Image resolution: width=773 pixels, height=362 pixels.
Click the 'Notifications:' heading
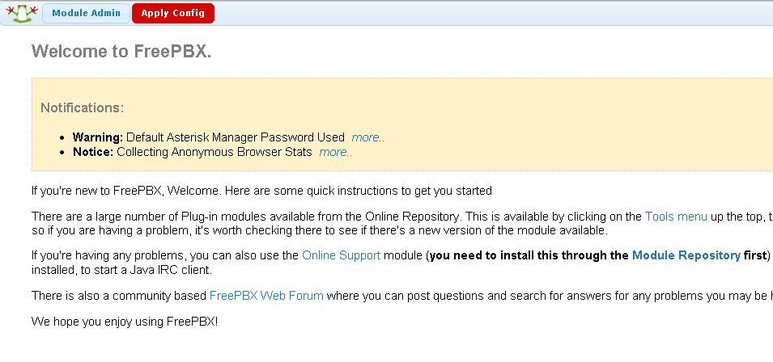point(83,107)
